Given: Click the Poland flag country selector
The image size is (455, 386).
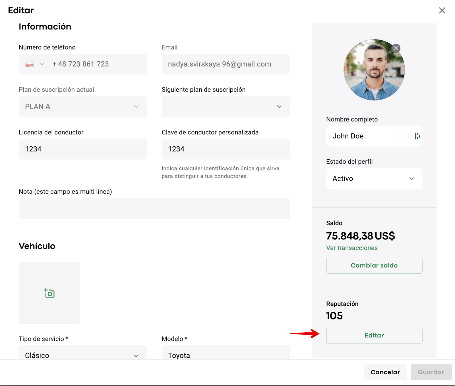Looking at the screenshot, I should coord(30,64).
